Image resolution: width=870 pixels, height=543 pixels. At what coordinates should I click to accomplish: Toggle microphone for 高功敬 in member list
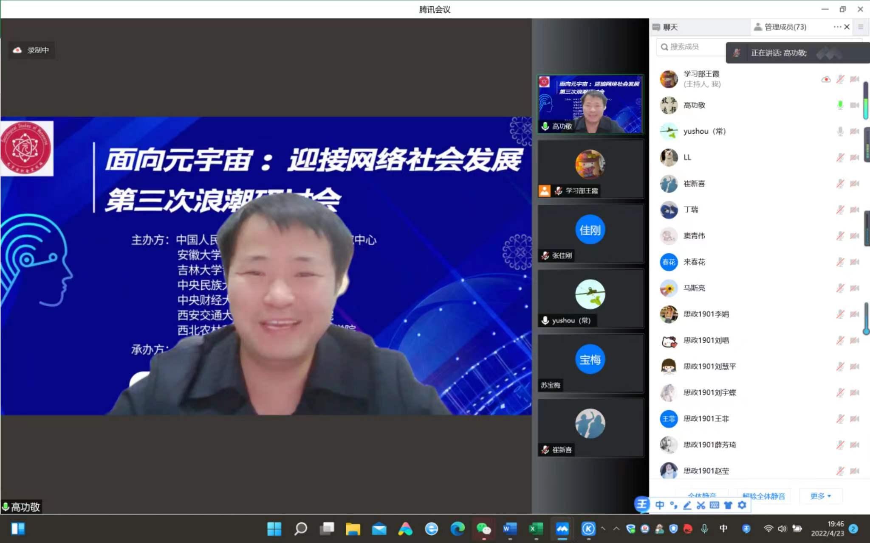840,105
